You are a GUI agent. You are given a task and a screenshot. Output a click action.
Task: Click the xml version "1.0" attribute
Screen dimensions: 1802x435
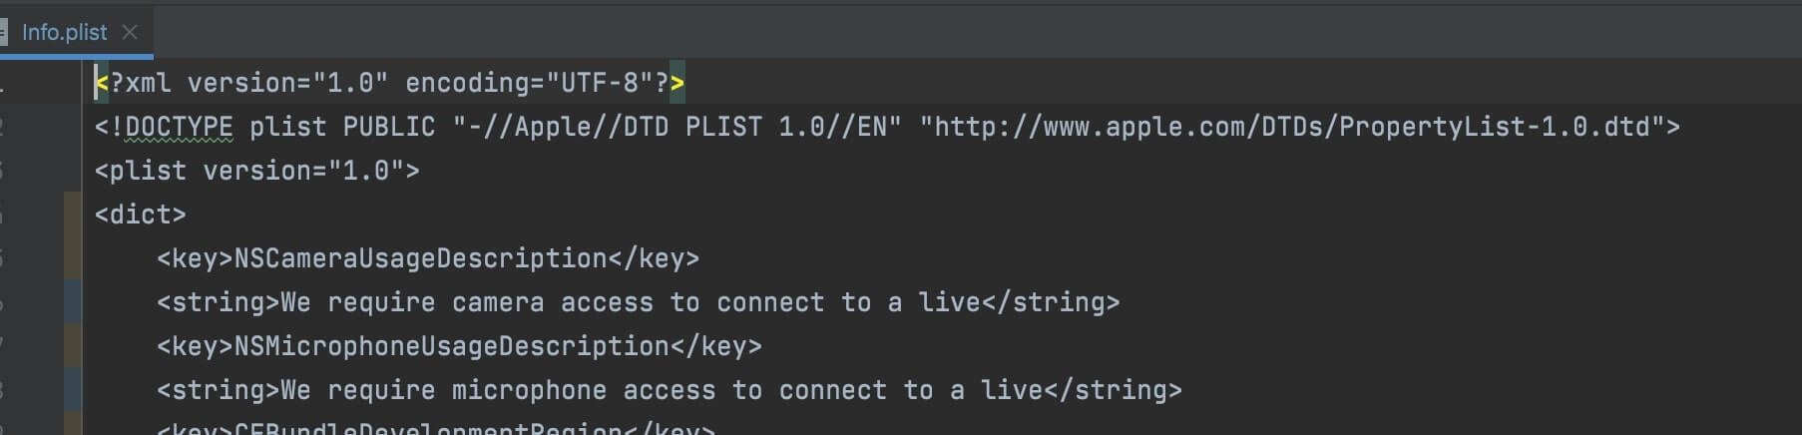point(349,83)
